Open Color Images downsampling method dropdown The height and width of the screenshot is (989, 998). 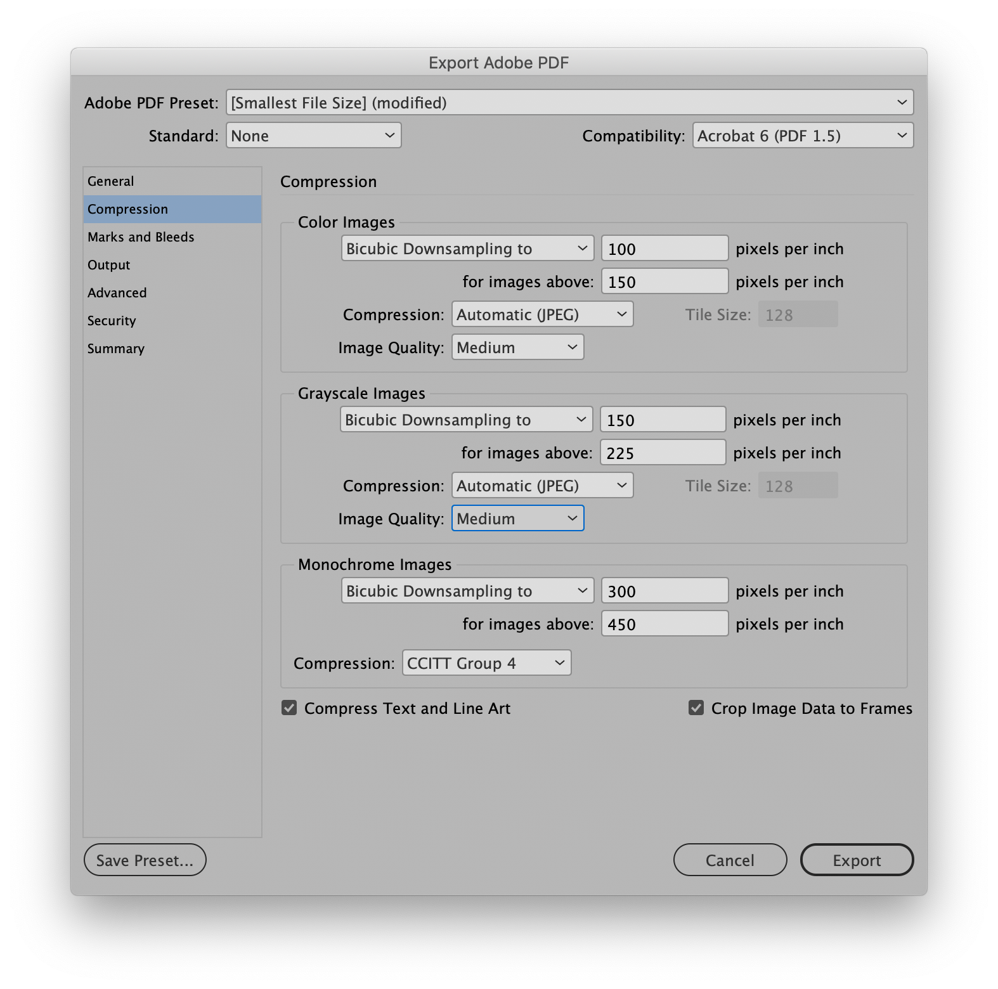[x=467, y=249]
